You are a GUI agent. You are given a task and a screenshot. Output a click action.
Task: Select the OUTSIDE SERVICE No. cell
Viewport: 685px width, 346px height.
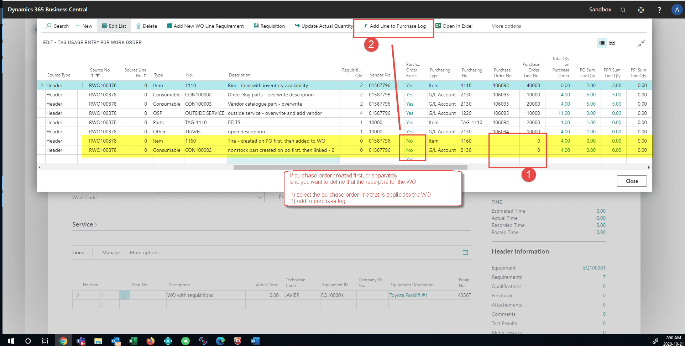(x=205, y=113)
